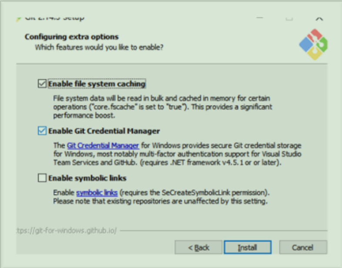
Task: Minimize the Git Setup window
Action: click(x=260, y=18)
